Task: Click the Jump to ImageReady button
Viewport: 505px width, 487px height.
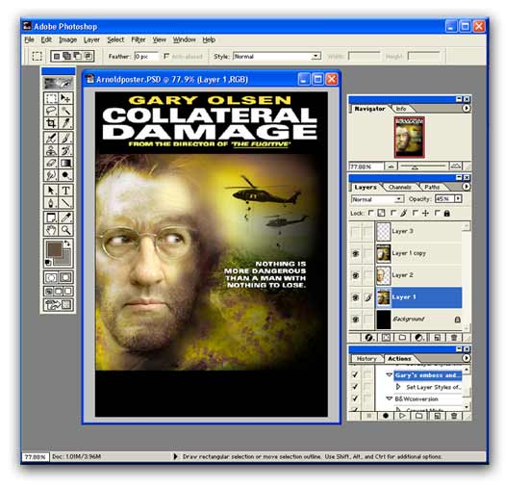Action: point(59,304)
